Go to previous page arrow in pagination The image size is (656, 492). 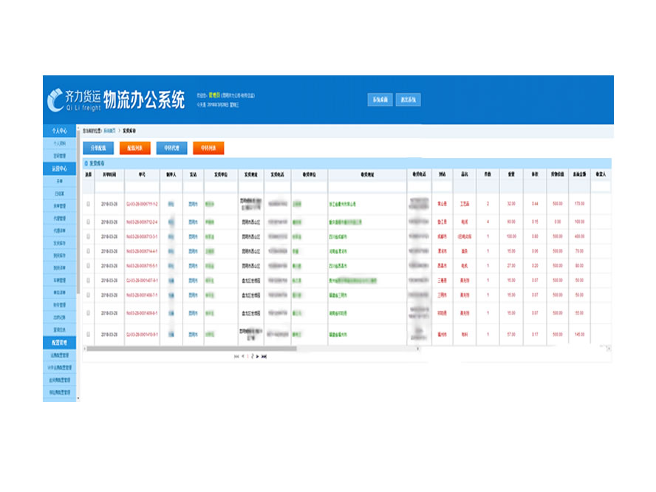pos(244,355)
